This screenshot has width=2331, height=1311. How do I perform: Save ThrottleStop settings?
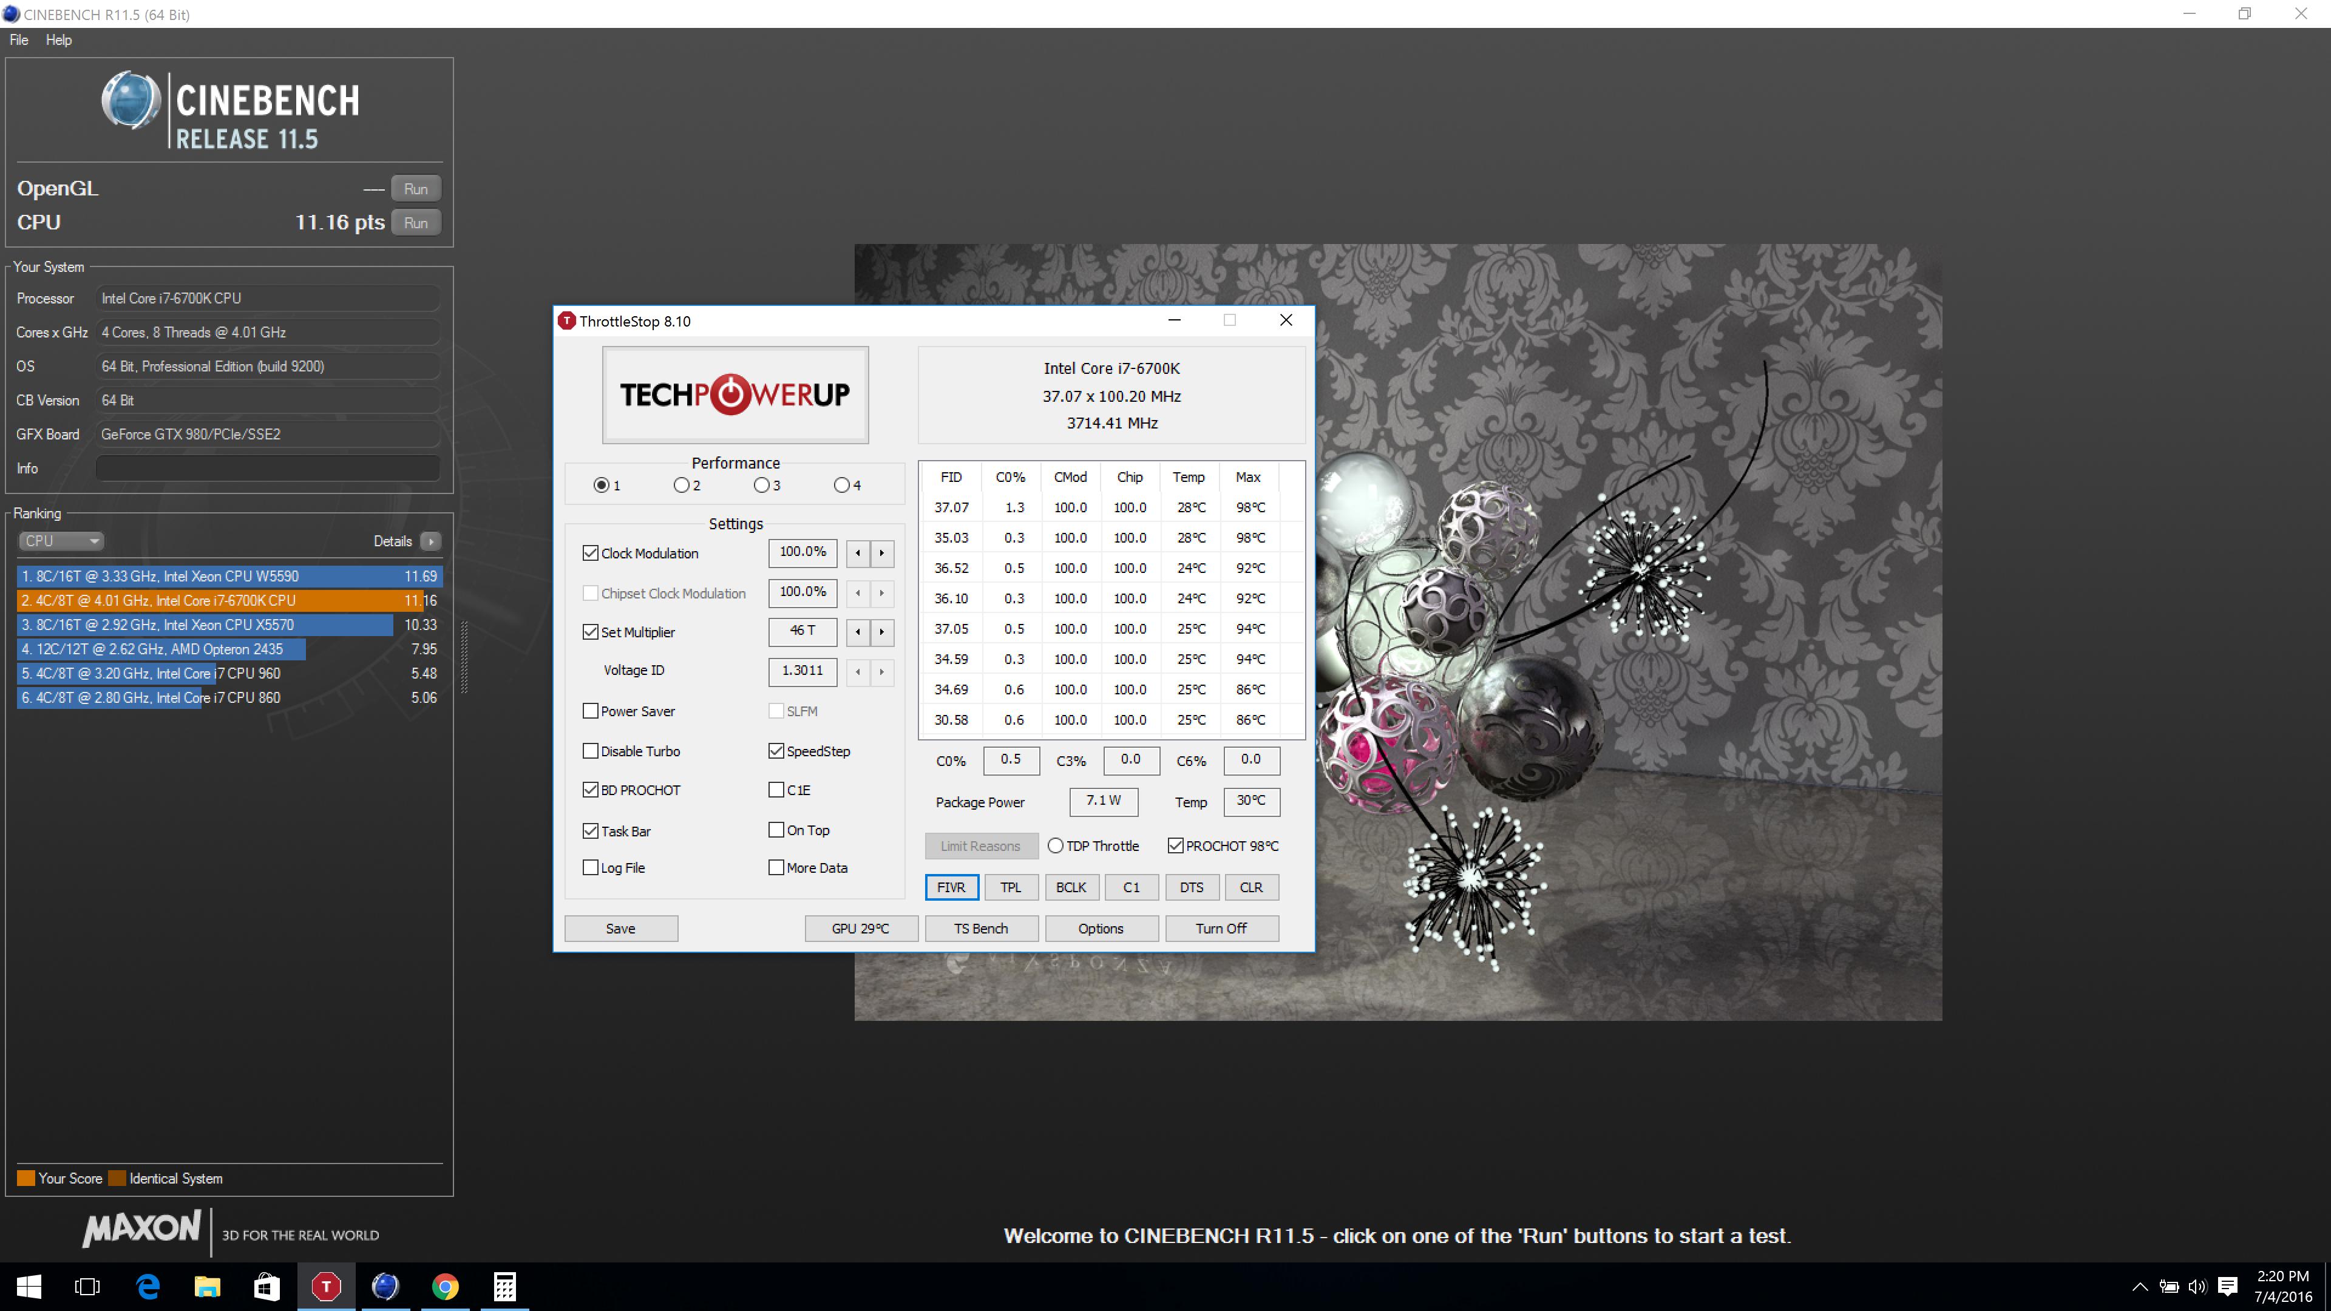(621, 928)
